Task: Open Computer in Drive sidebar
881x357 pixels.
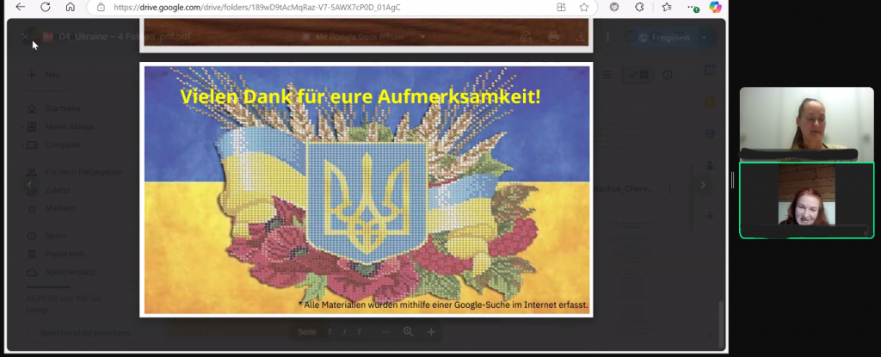Action: tap(63, 145)
